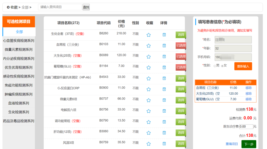Favorite 肾功能常规 star icon
This screenshot has width=267, height=149.
[x=149, y=122]
